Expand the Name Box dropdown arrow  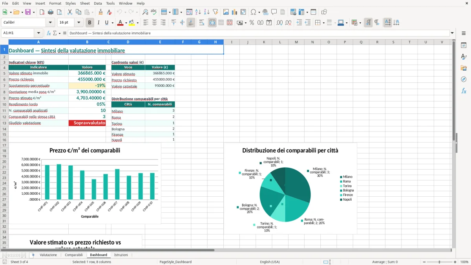(x=38, y=33)
